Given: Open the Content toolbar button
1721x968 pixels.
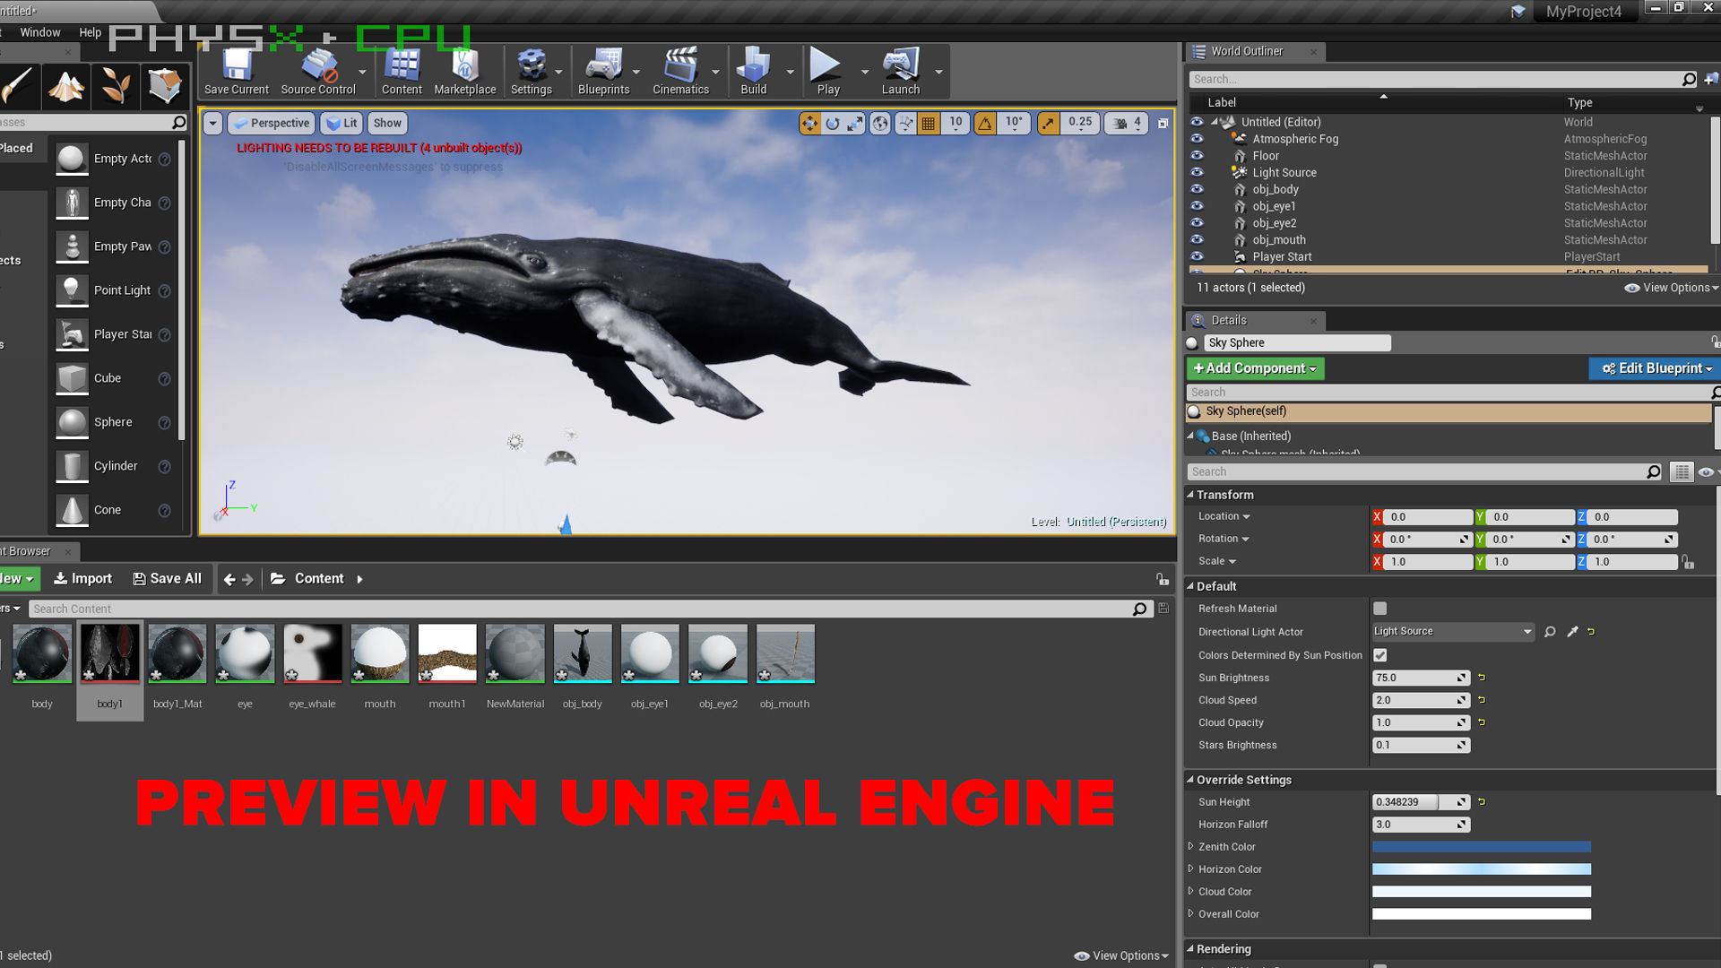Looking at the screenshot, I should click(x=402, y=72).
